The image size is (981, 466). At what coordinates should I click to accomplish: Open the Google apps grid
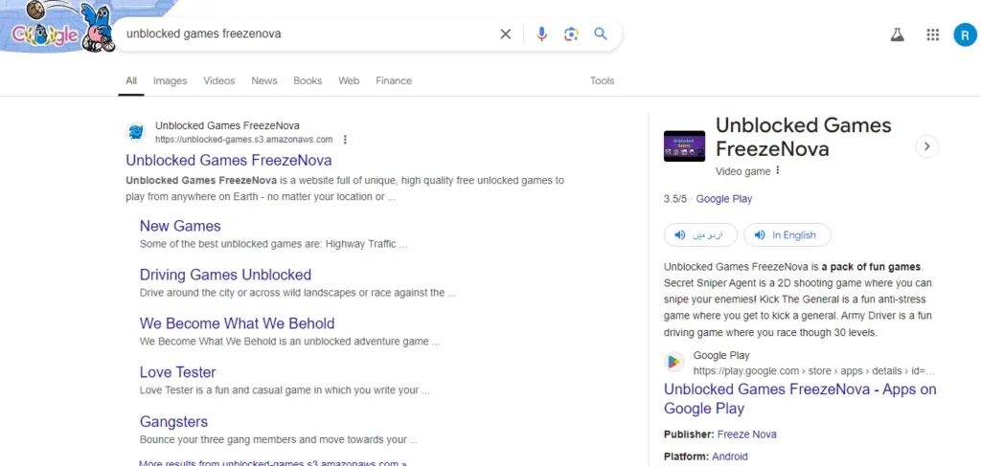tap(933, 35)
